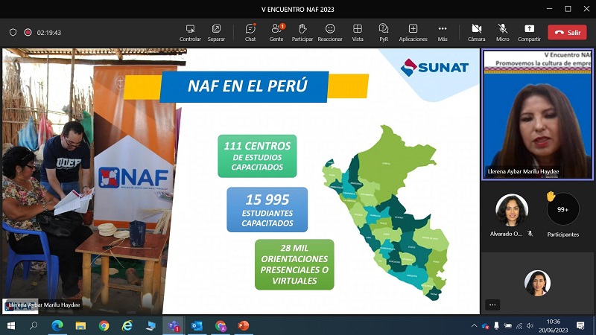Screen dimensions: 596x335
Task: Open Internet Explorer from the taskbar
Action: click(127, 325)
